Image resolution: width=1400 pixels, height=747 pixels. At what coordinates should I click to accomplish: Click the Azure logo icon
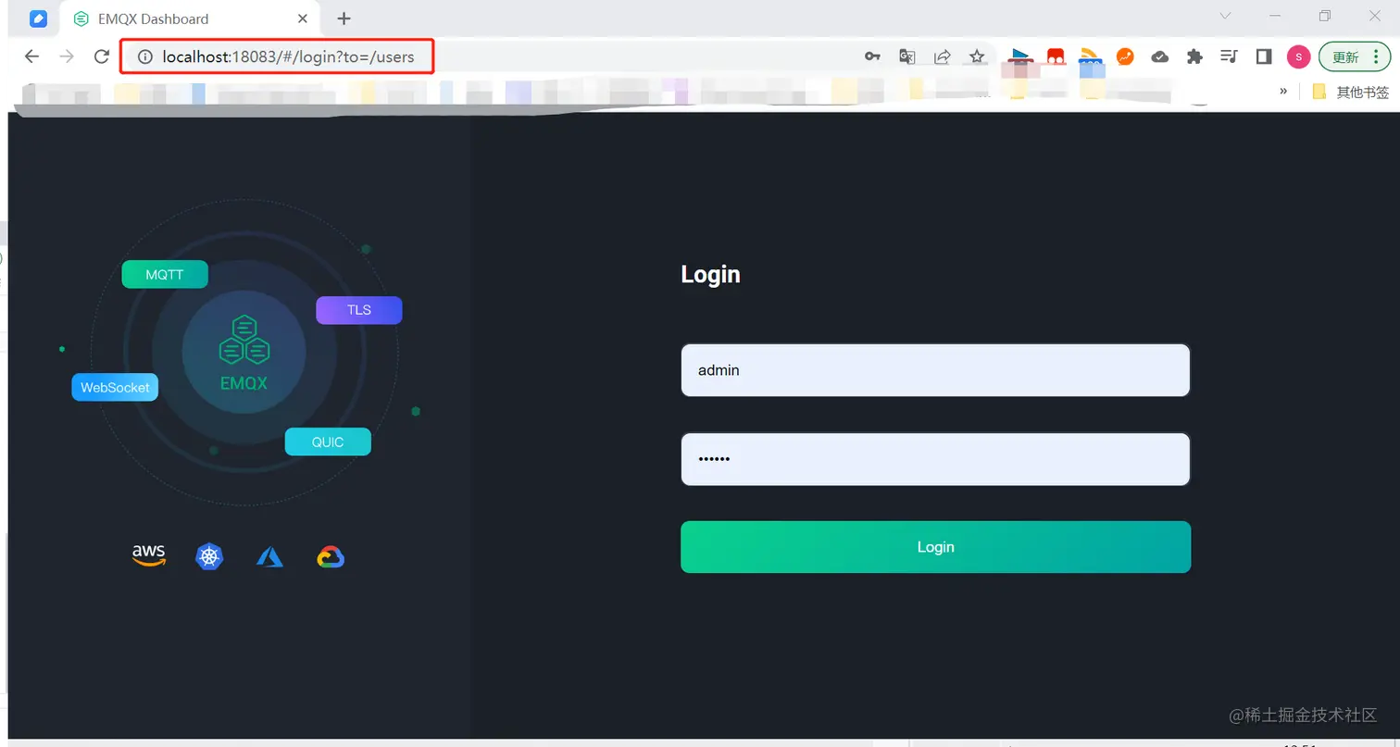tap(269, 556)
